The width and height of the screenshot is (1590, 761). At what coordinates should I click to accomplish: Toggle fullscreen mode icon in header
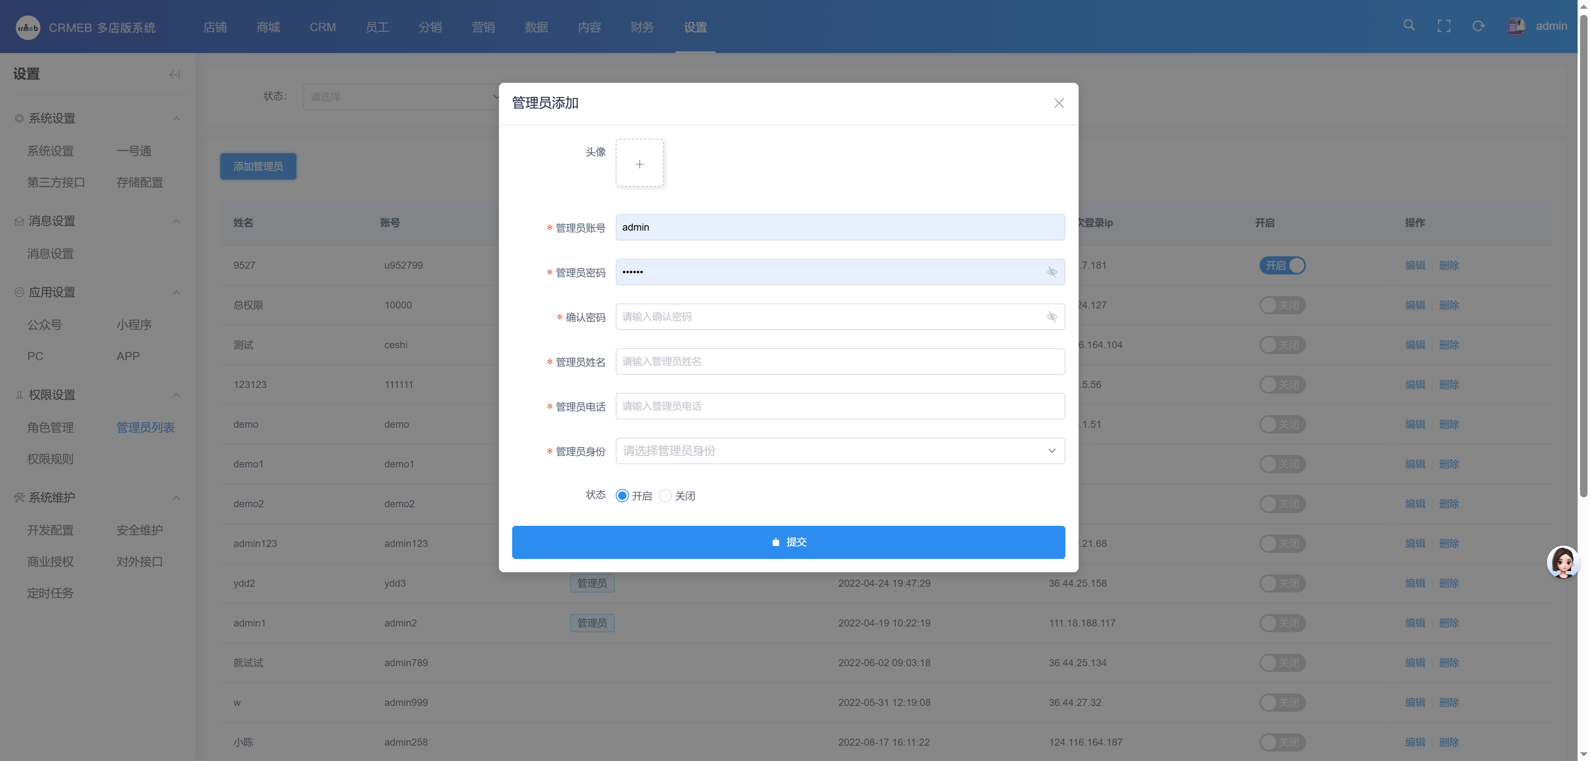1444,26
